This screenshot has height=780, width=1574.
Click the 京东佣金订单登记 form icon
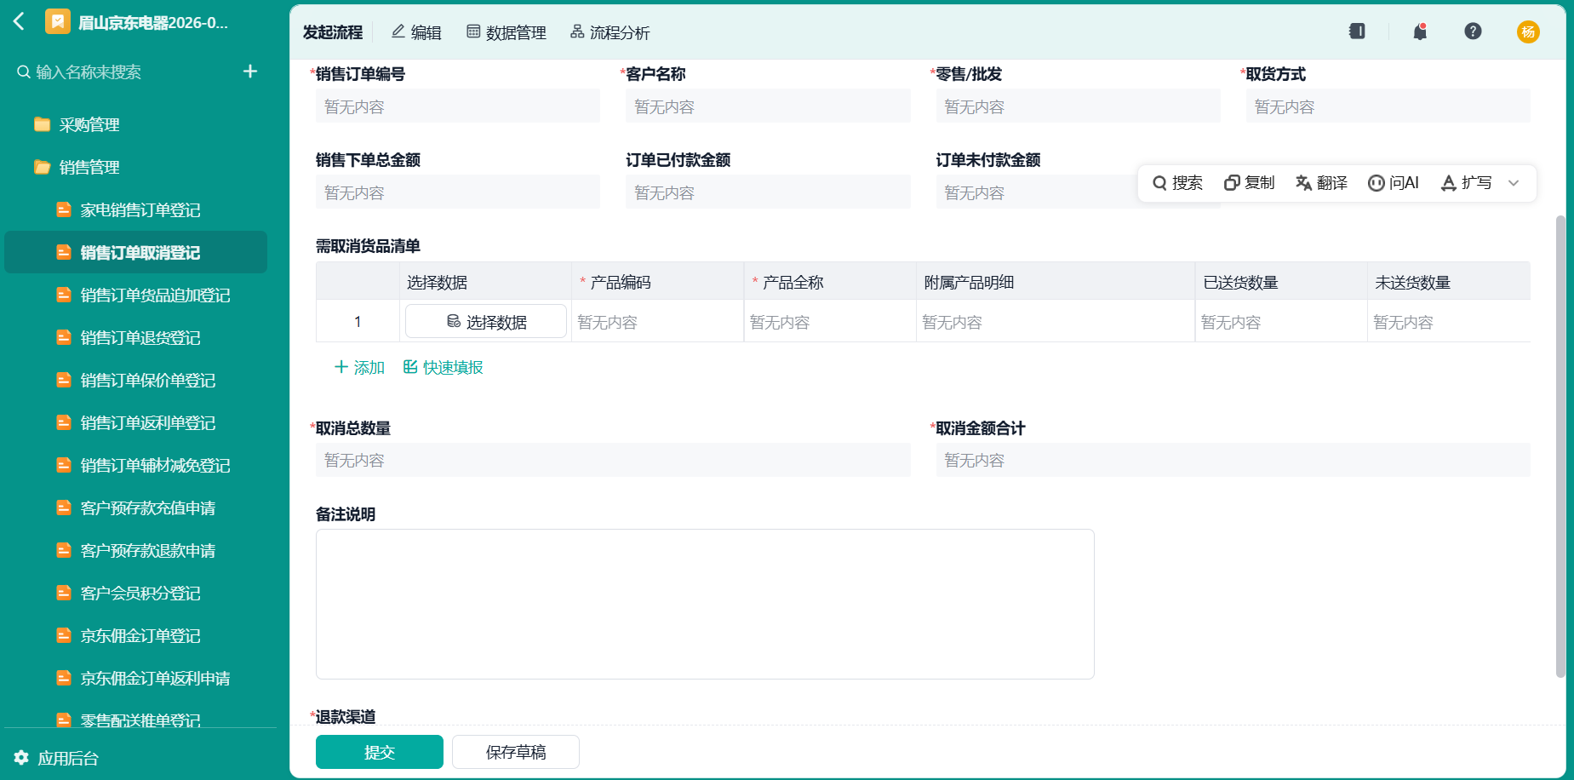pyautogui.click(x=64, y=635)
